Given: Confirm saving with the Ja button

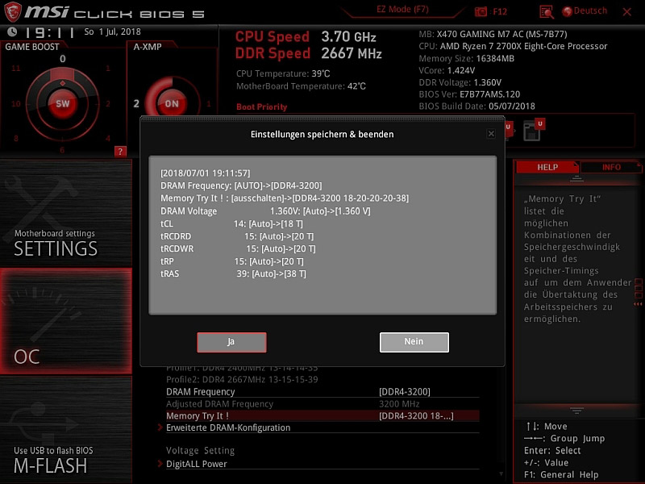Looking at the screenshot, I should 231,342.
